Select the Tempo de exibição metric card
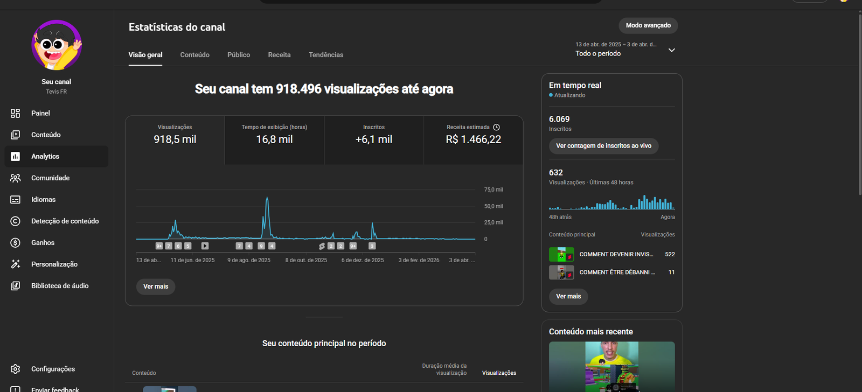Image resolution: width=862 pixels, height=392 pixels. (x=274, y=140)
